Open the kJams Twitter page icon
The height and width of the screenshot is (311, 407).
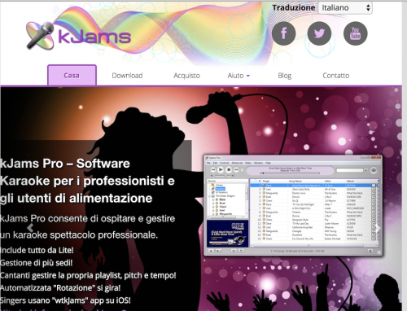[319, 33]
